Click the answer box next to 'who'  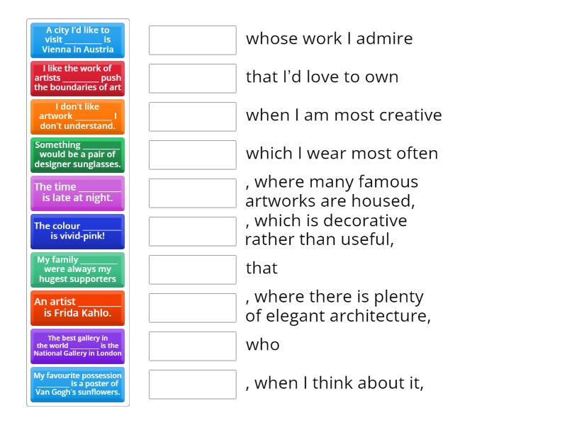(193, 346)
